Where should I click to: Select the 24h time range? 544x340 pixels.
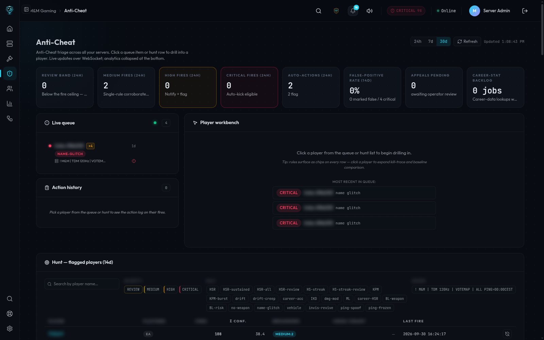[418, 41]
